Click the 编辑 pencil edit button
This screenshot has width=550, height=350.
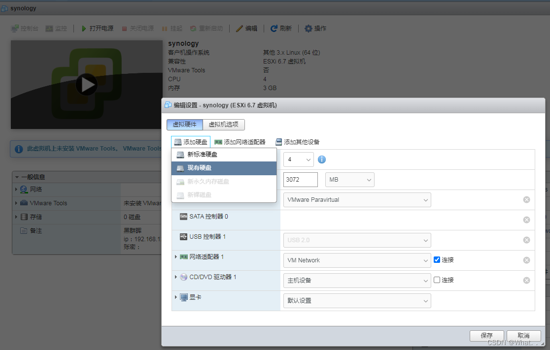(x=246, y=29)
